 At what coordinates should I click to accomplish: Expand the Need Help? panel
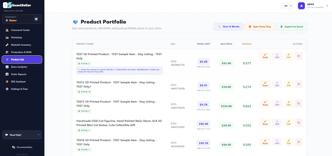(x=22, y=135)
